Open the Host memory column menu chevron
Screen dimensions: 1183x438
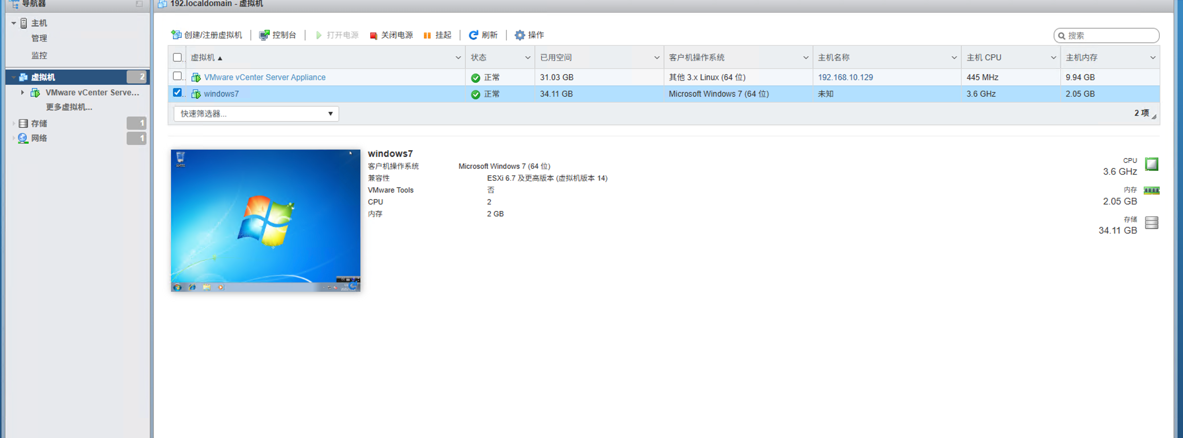[x=1153, y=57]
